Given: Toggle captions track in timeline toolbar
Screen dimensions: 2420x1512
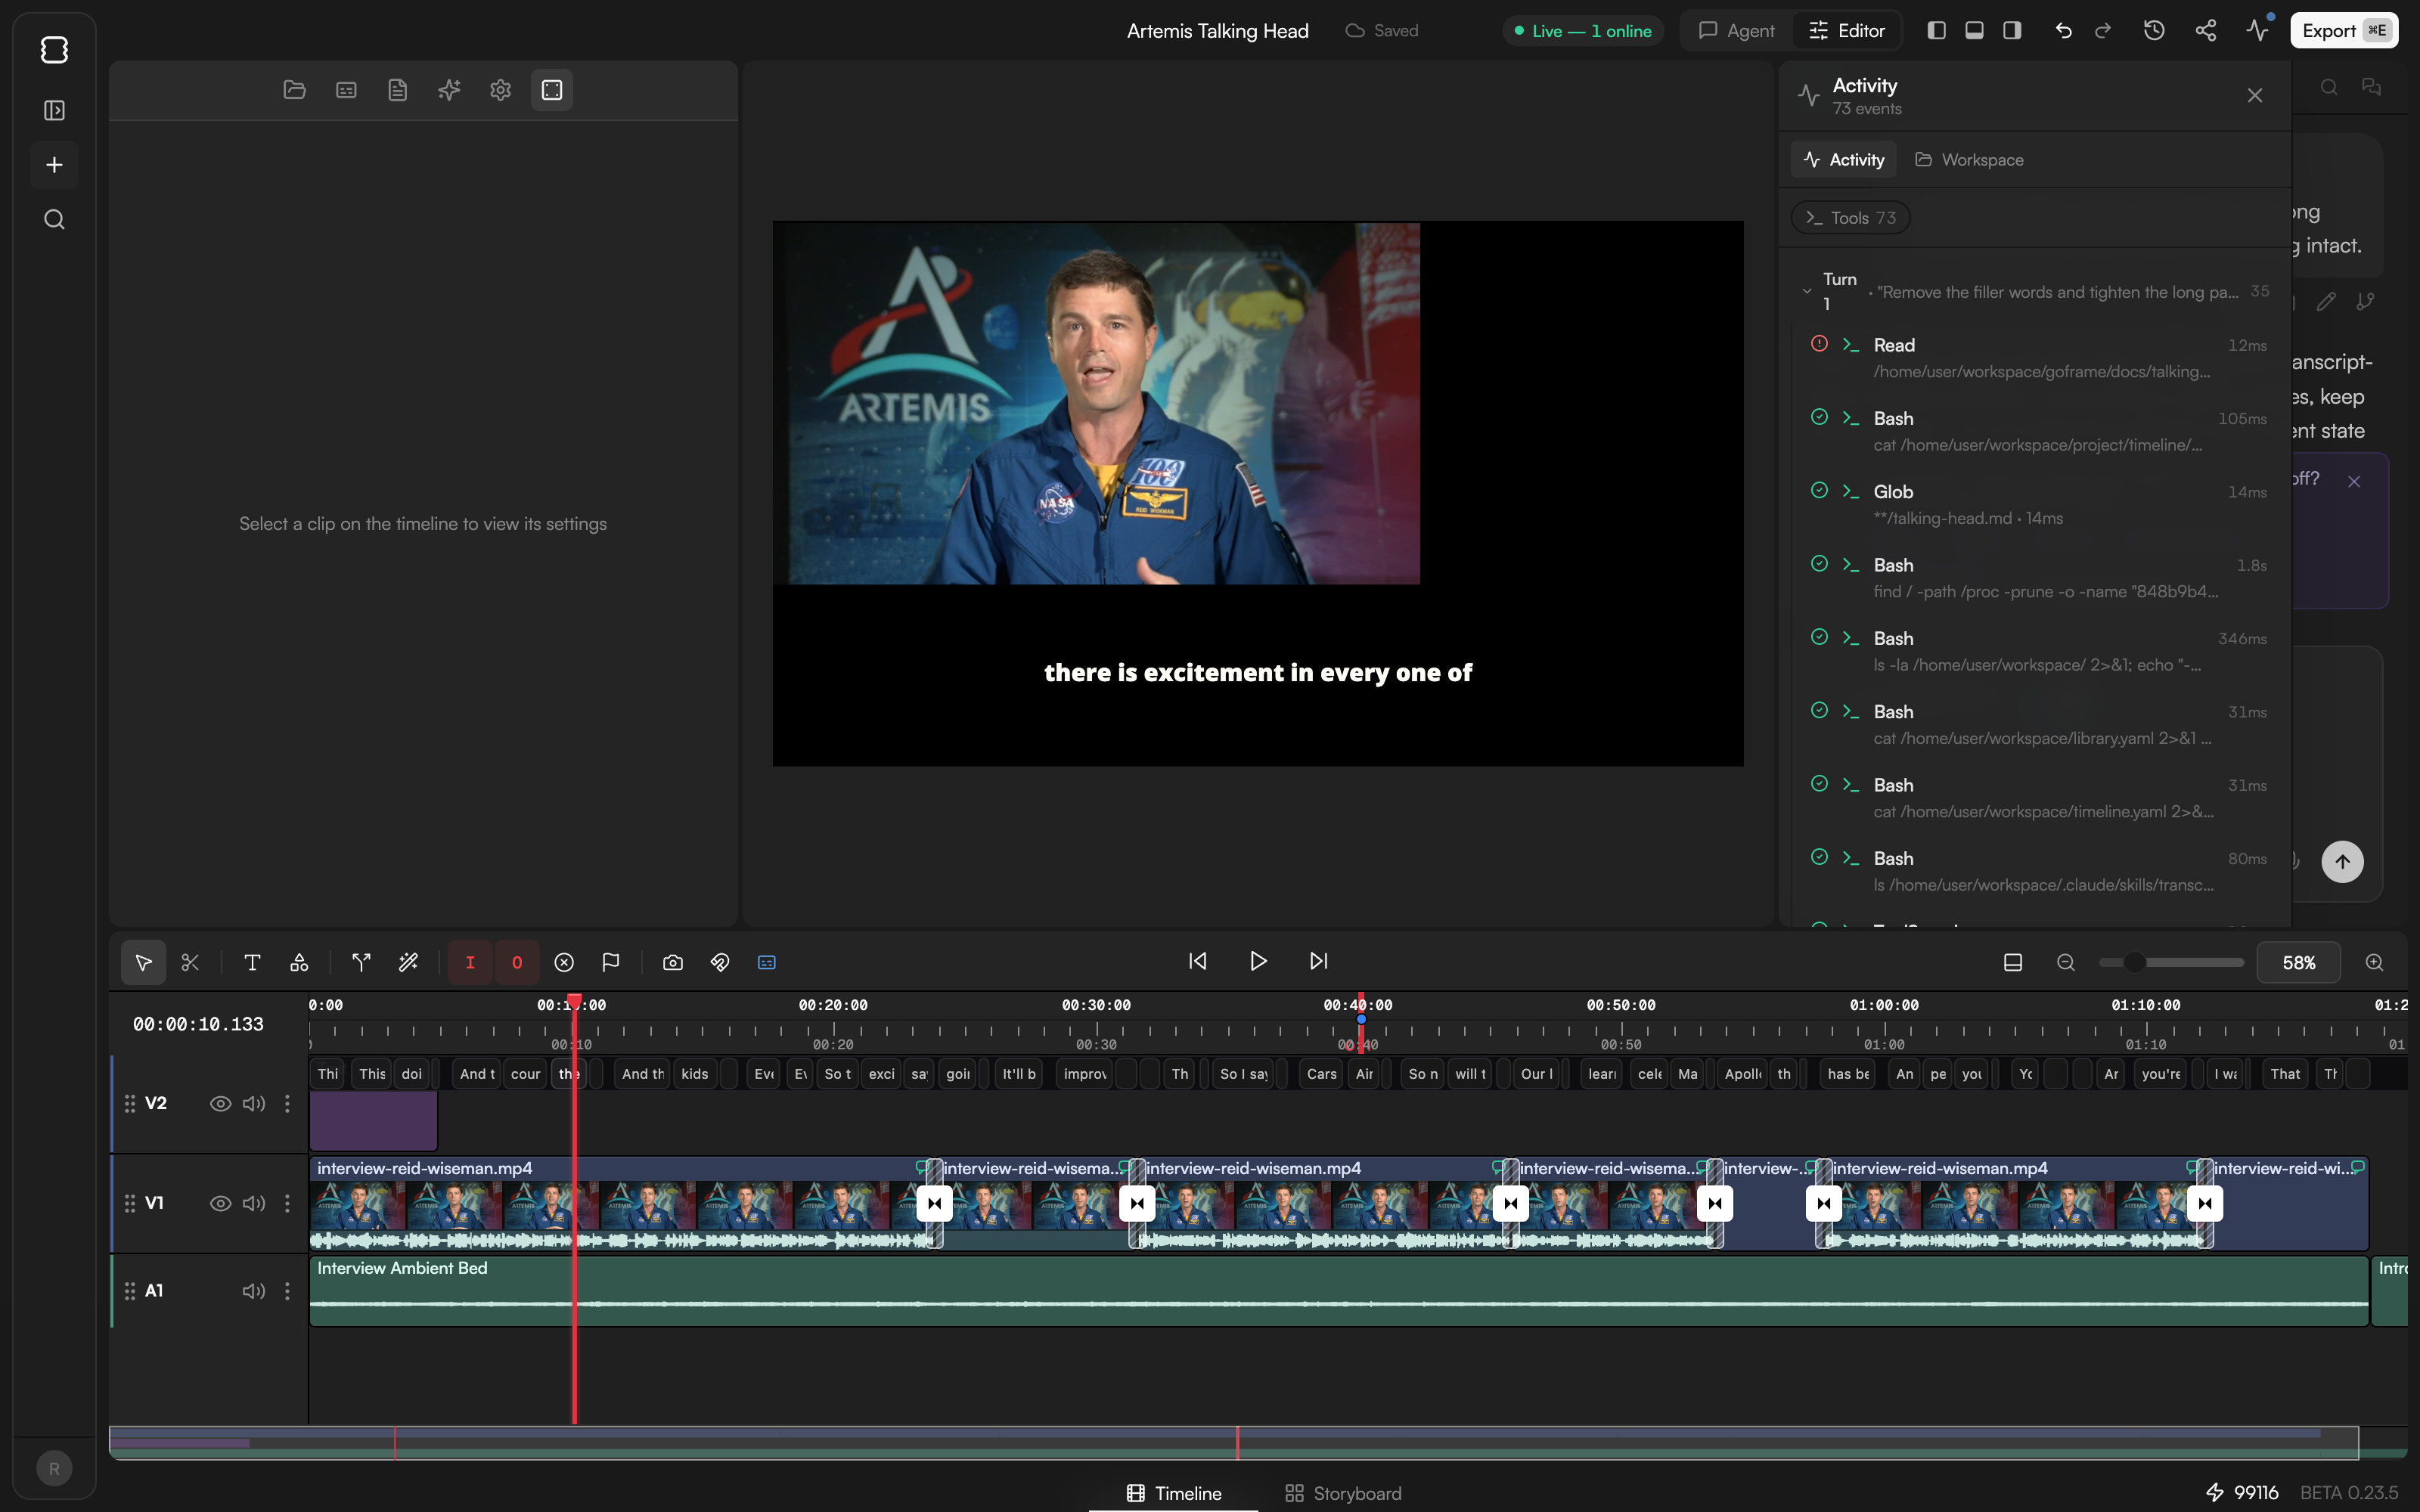Looking at the screenshot, I should point(767,962).
